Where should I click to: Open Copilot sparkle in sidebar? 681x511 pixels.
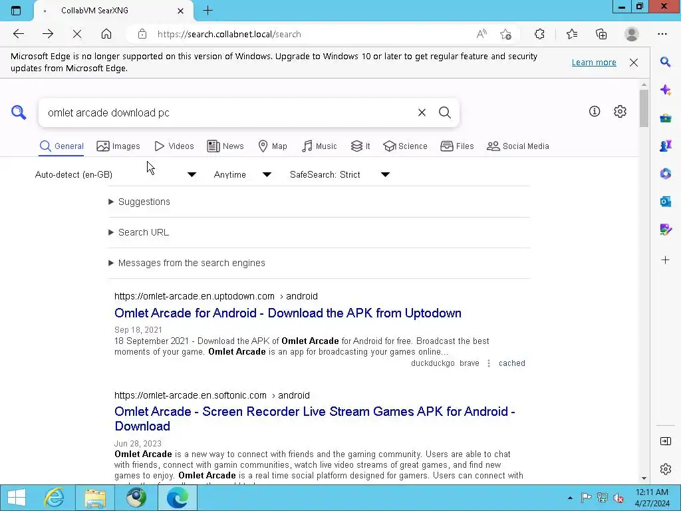coord(665,90)
